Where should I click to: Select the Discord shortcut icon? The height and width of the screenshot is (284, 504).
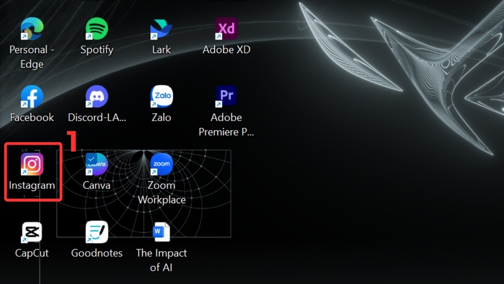(x=97, y=96)
